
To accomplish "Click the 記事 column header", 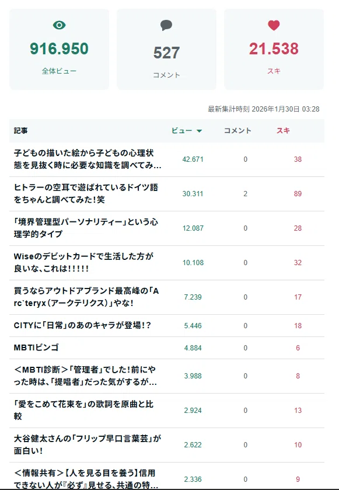I will pos(20,131).
